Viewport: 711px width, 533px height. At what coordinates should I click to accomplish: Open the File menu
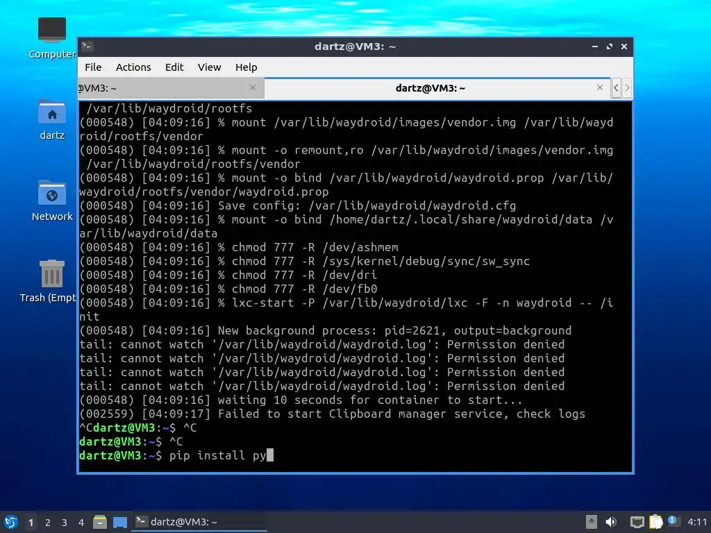tap(93, 67)
